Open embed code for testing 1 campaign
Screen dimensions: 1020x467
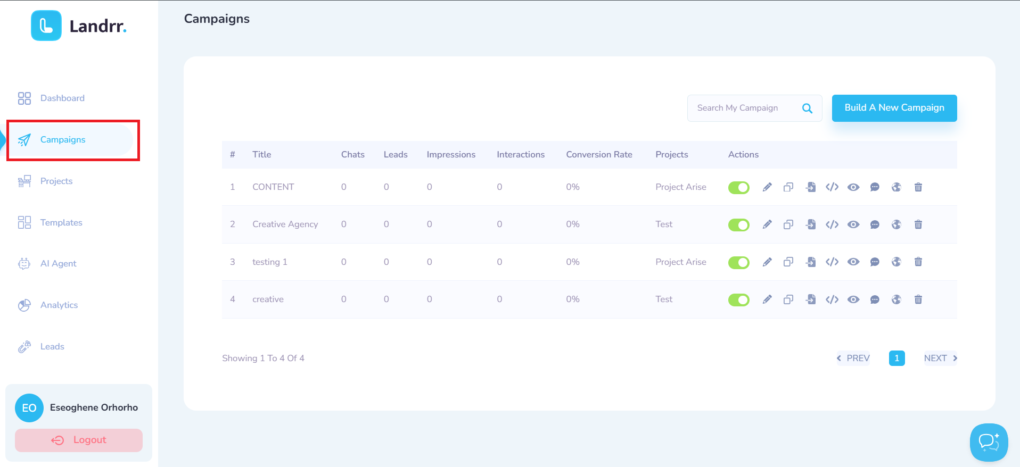pyautogui.click(x=832, y=262)
